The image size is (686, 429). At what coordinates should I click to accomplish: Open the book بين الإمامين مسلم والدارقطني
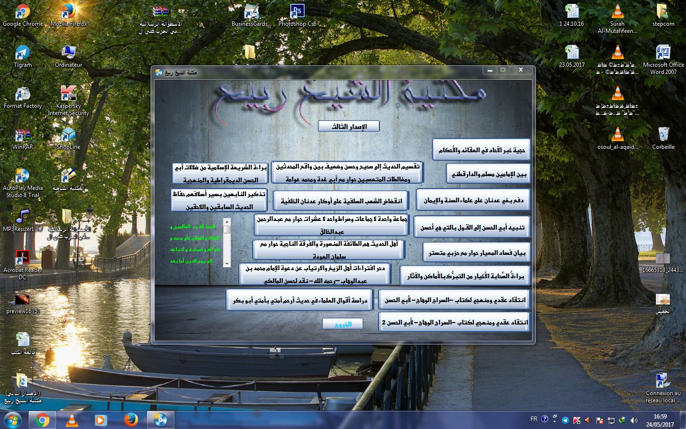pos(489,175)
